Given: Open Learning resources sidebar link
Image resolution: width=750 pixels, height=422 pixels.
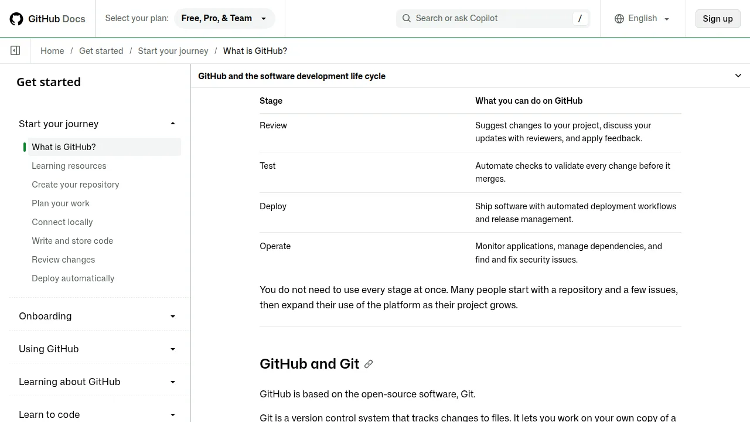Looking at the screenshot, I should [69, 166].
